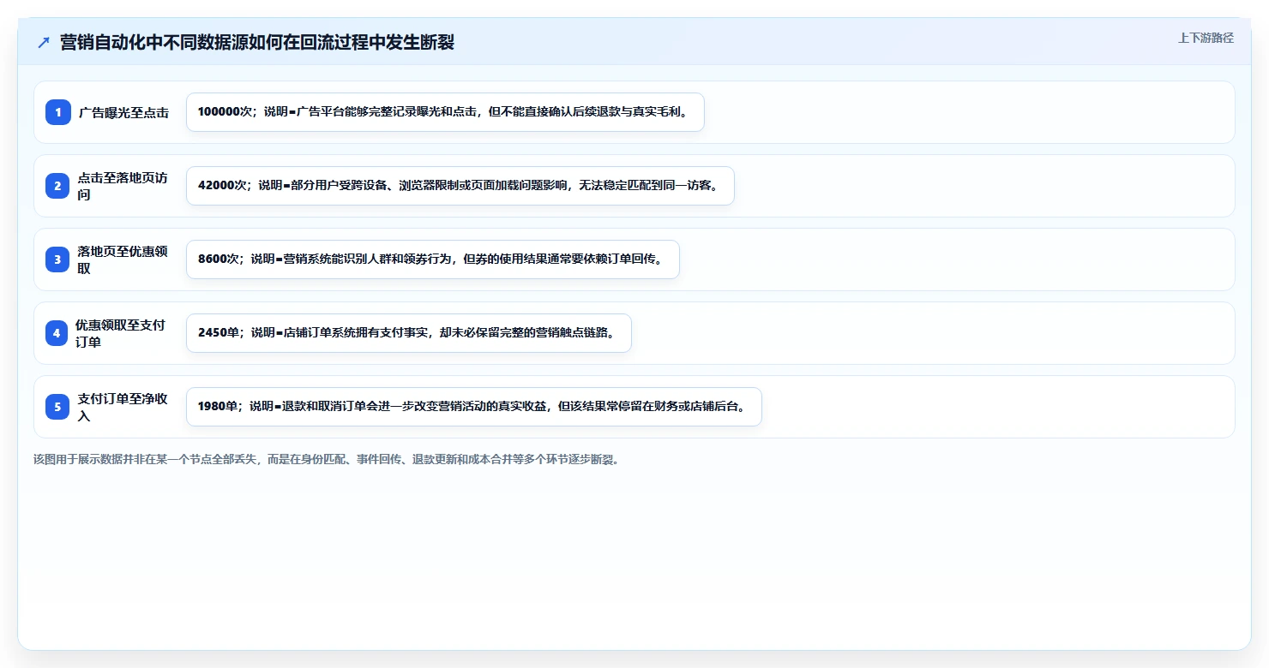Viewport: 1269px width, 668px height.
Task: Select the step 2 number badge
Action: [x=58, y=186]
